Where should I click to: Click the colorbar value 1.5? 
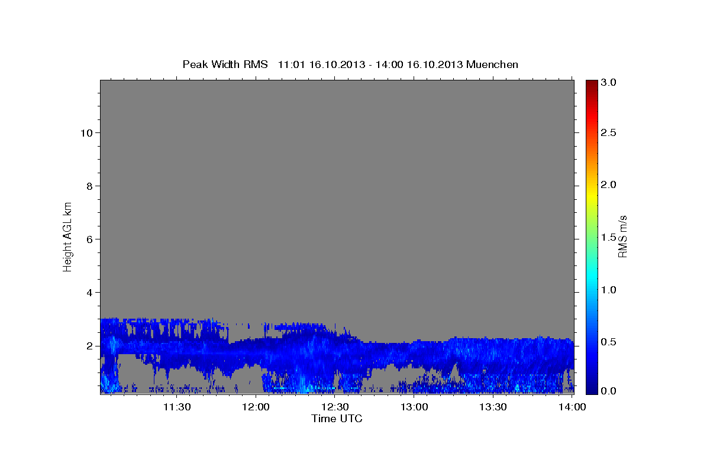coord(609,237)
